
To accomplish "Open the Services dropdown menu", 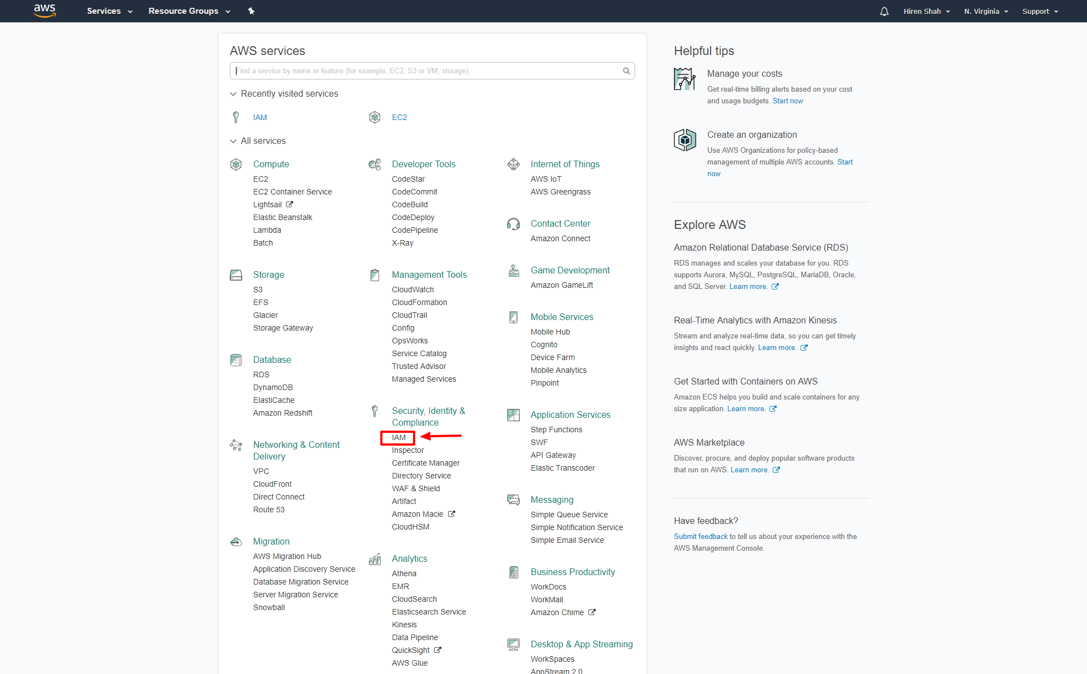I will click(x=109, y=11).
